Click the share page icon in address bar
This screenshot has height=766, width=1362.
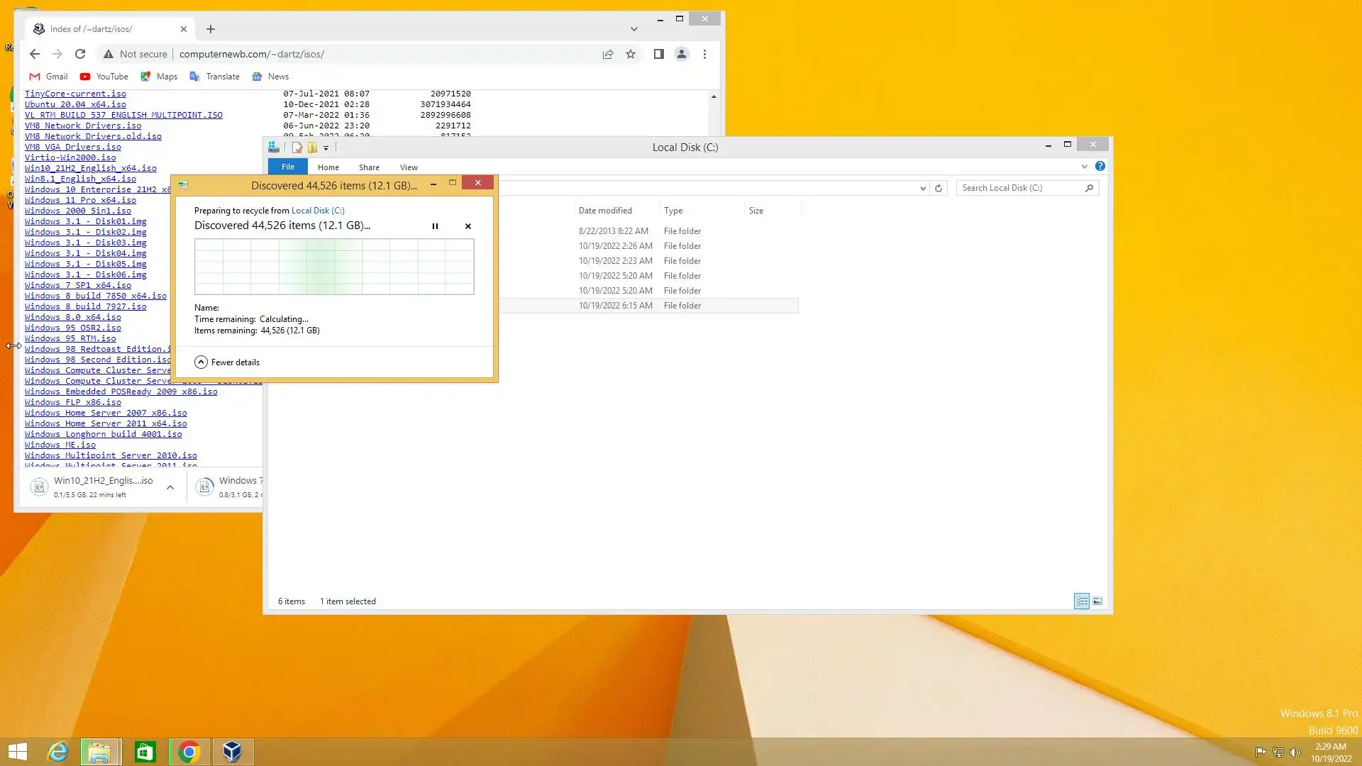pyautogui.click(x=608, y=54)
